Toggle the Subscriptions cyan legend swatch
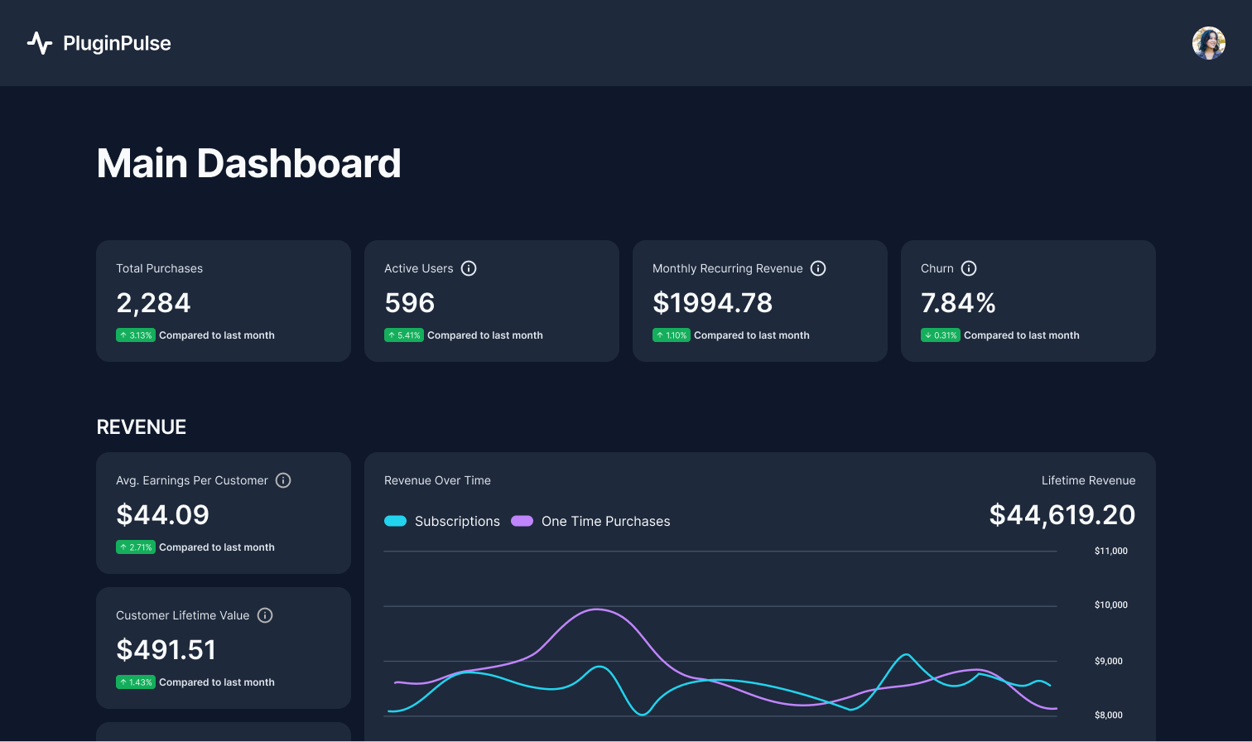Image resolution: width=1252 pixels, height=742 pixels. (x=396, y=521)
